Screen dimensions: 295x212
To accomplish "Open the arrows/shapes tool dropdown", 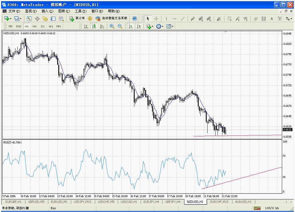I will [x=289, y=19].
